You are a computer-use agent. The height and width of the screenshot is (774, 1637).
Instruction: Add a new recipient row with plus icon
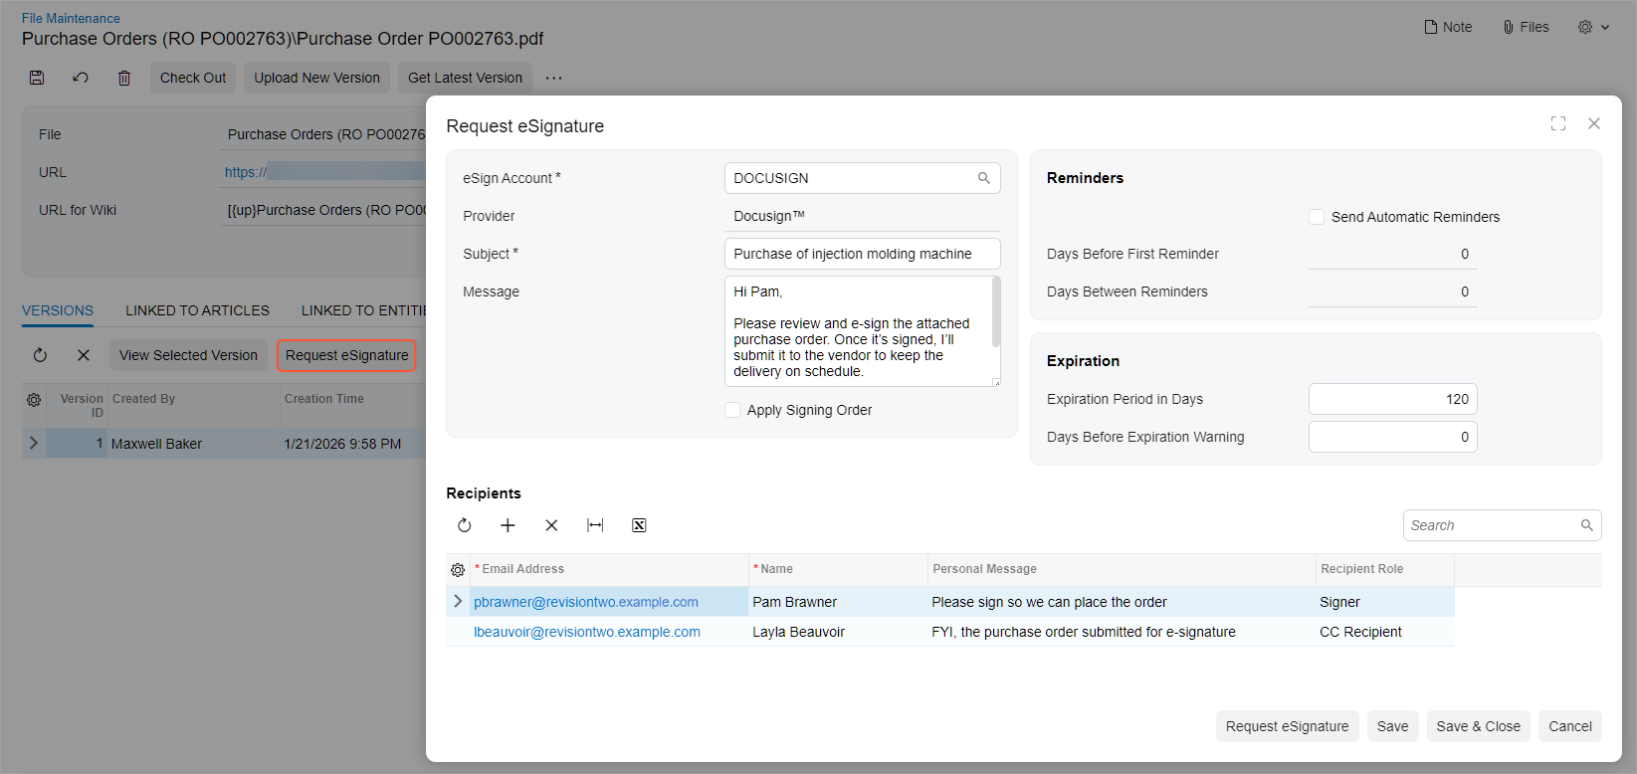click(x=508, y=525)
